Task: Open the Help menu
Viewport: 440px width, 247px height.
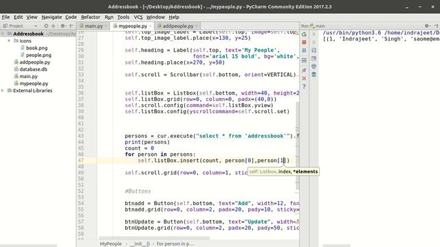Action: (x=174, y=17)
